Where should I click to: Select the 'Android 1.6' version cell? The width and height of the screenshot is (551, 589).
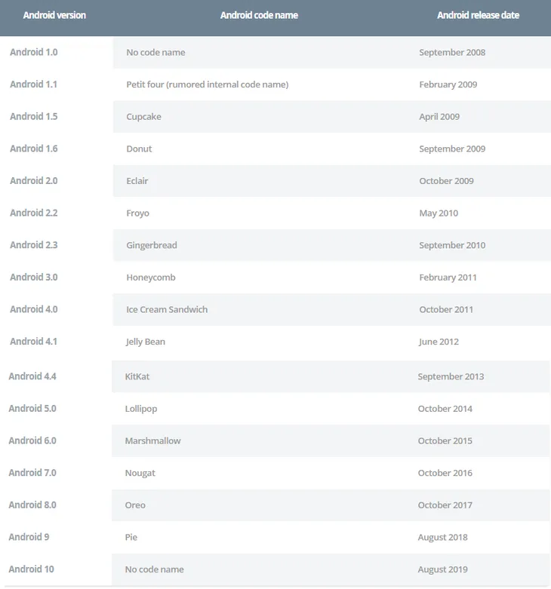(x=34, y=149)
